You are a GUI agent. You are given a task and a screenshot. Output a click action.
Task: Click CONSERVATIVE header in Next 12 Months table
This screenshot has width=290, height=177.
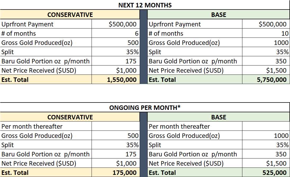tap(70, 15)
